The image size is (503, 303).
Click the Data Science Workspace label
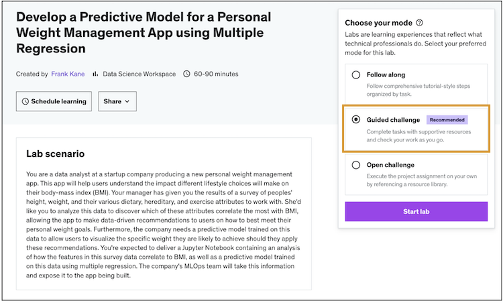[x=139, y=74]
